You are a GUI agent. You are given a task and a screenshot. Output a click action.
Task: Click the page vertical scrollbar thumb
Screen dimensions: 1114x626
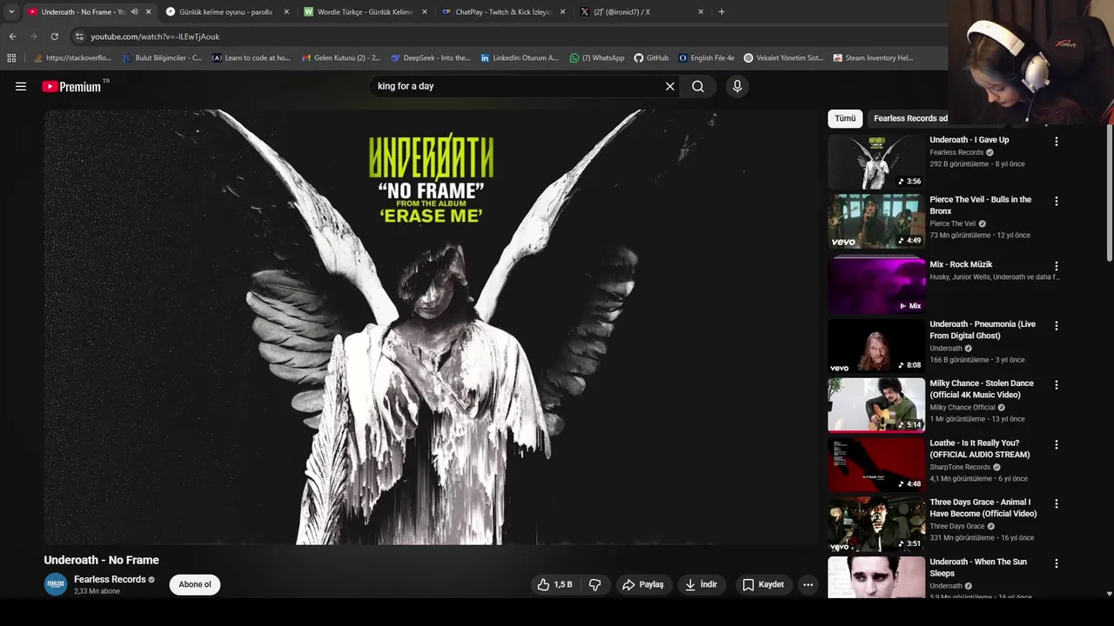tap(1109, 191)
